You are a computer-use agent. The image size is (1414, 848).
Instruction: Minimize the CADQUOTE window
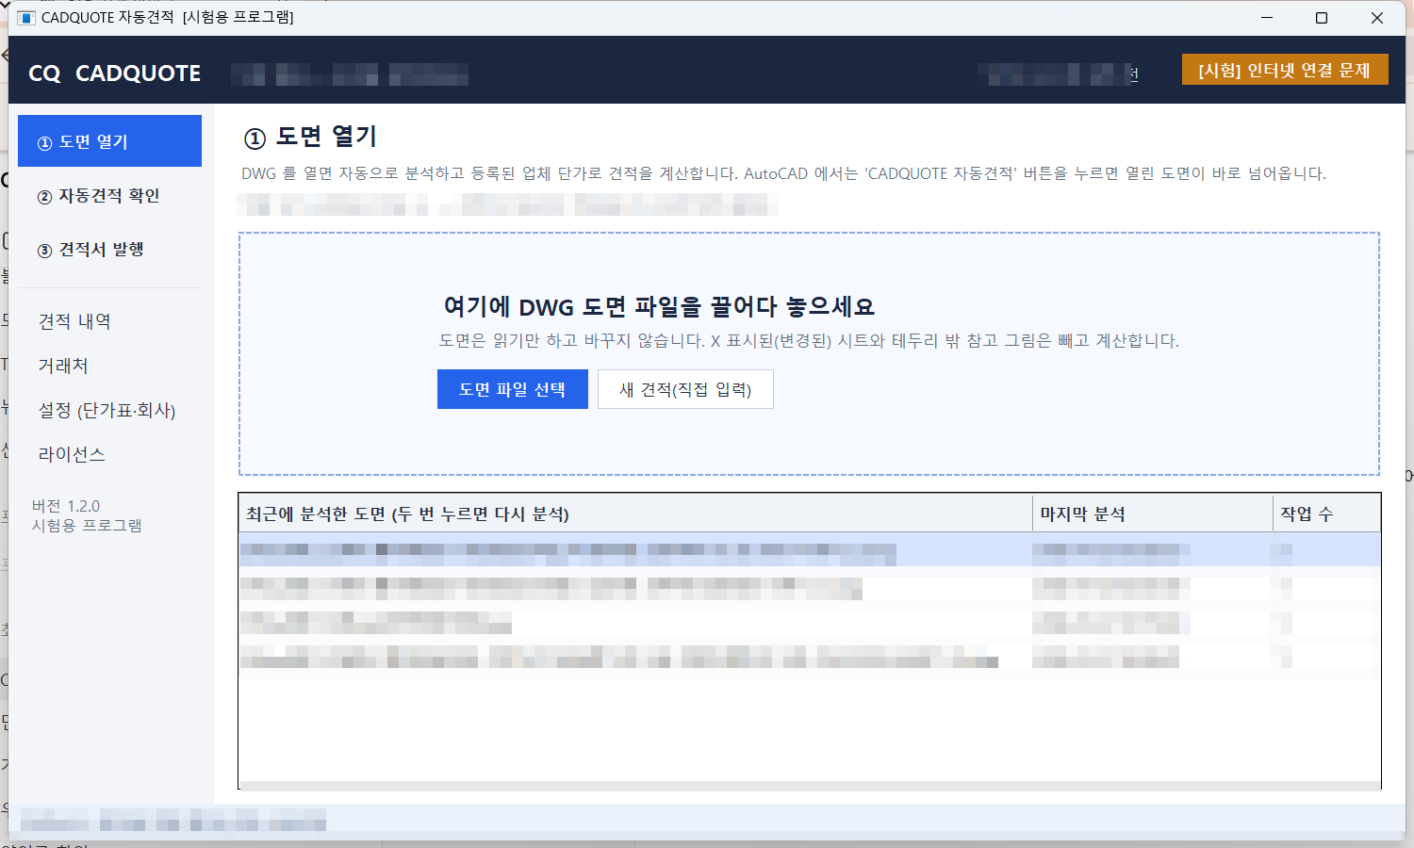pos(1267,18)
